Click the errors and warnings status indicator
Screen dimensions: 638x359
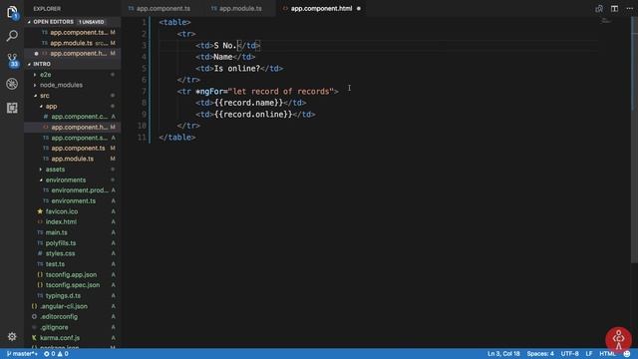pos(56,354)
